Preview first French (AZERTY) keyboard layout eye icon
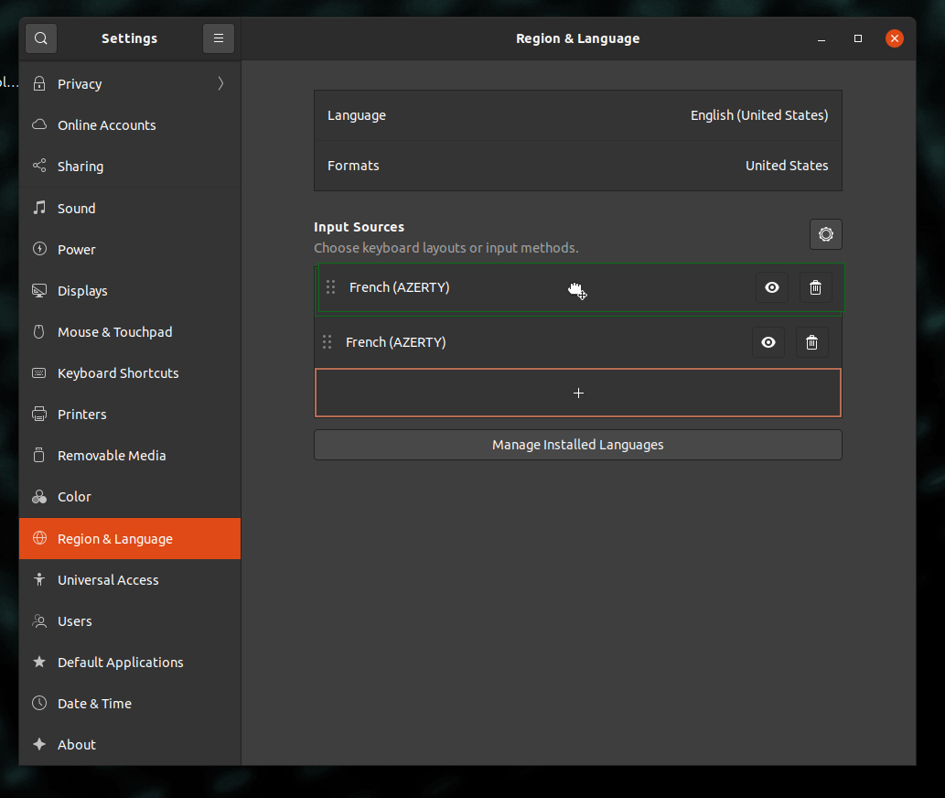Viewport: 945px width, 798px height. coord(771,288)
